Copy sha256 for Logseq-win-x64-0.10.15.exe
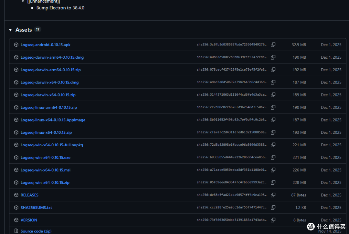This screenshot has width=349, height=234. pos(273,157)
